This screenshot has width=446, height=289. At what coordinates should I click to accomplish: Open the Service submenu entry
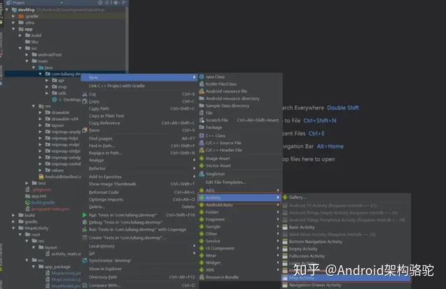tap(240, 241)
